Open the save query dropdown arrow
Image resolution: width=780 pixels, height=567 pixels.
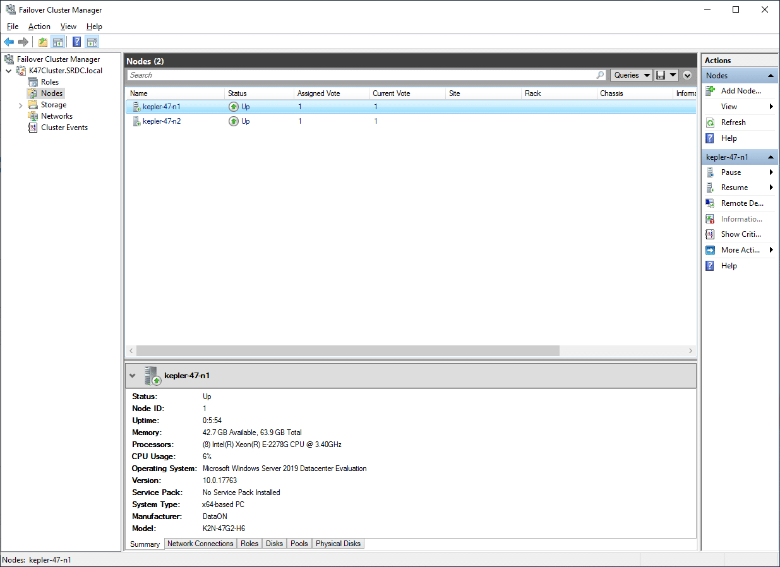point(673,75)
